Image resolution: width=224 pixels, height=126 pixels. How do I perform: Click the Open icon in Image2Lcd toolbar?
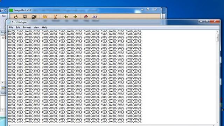[16, 17]
